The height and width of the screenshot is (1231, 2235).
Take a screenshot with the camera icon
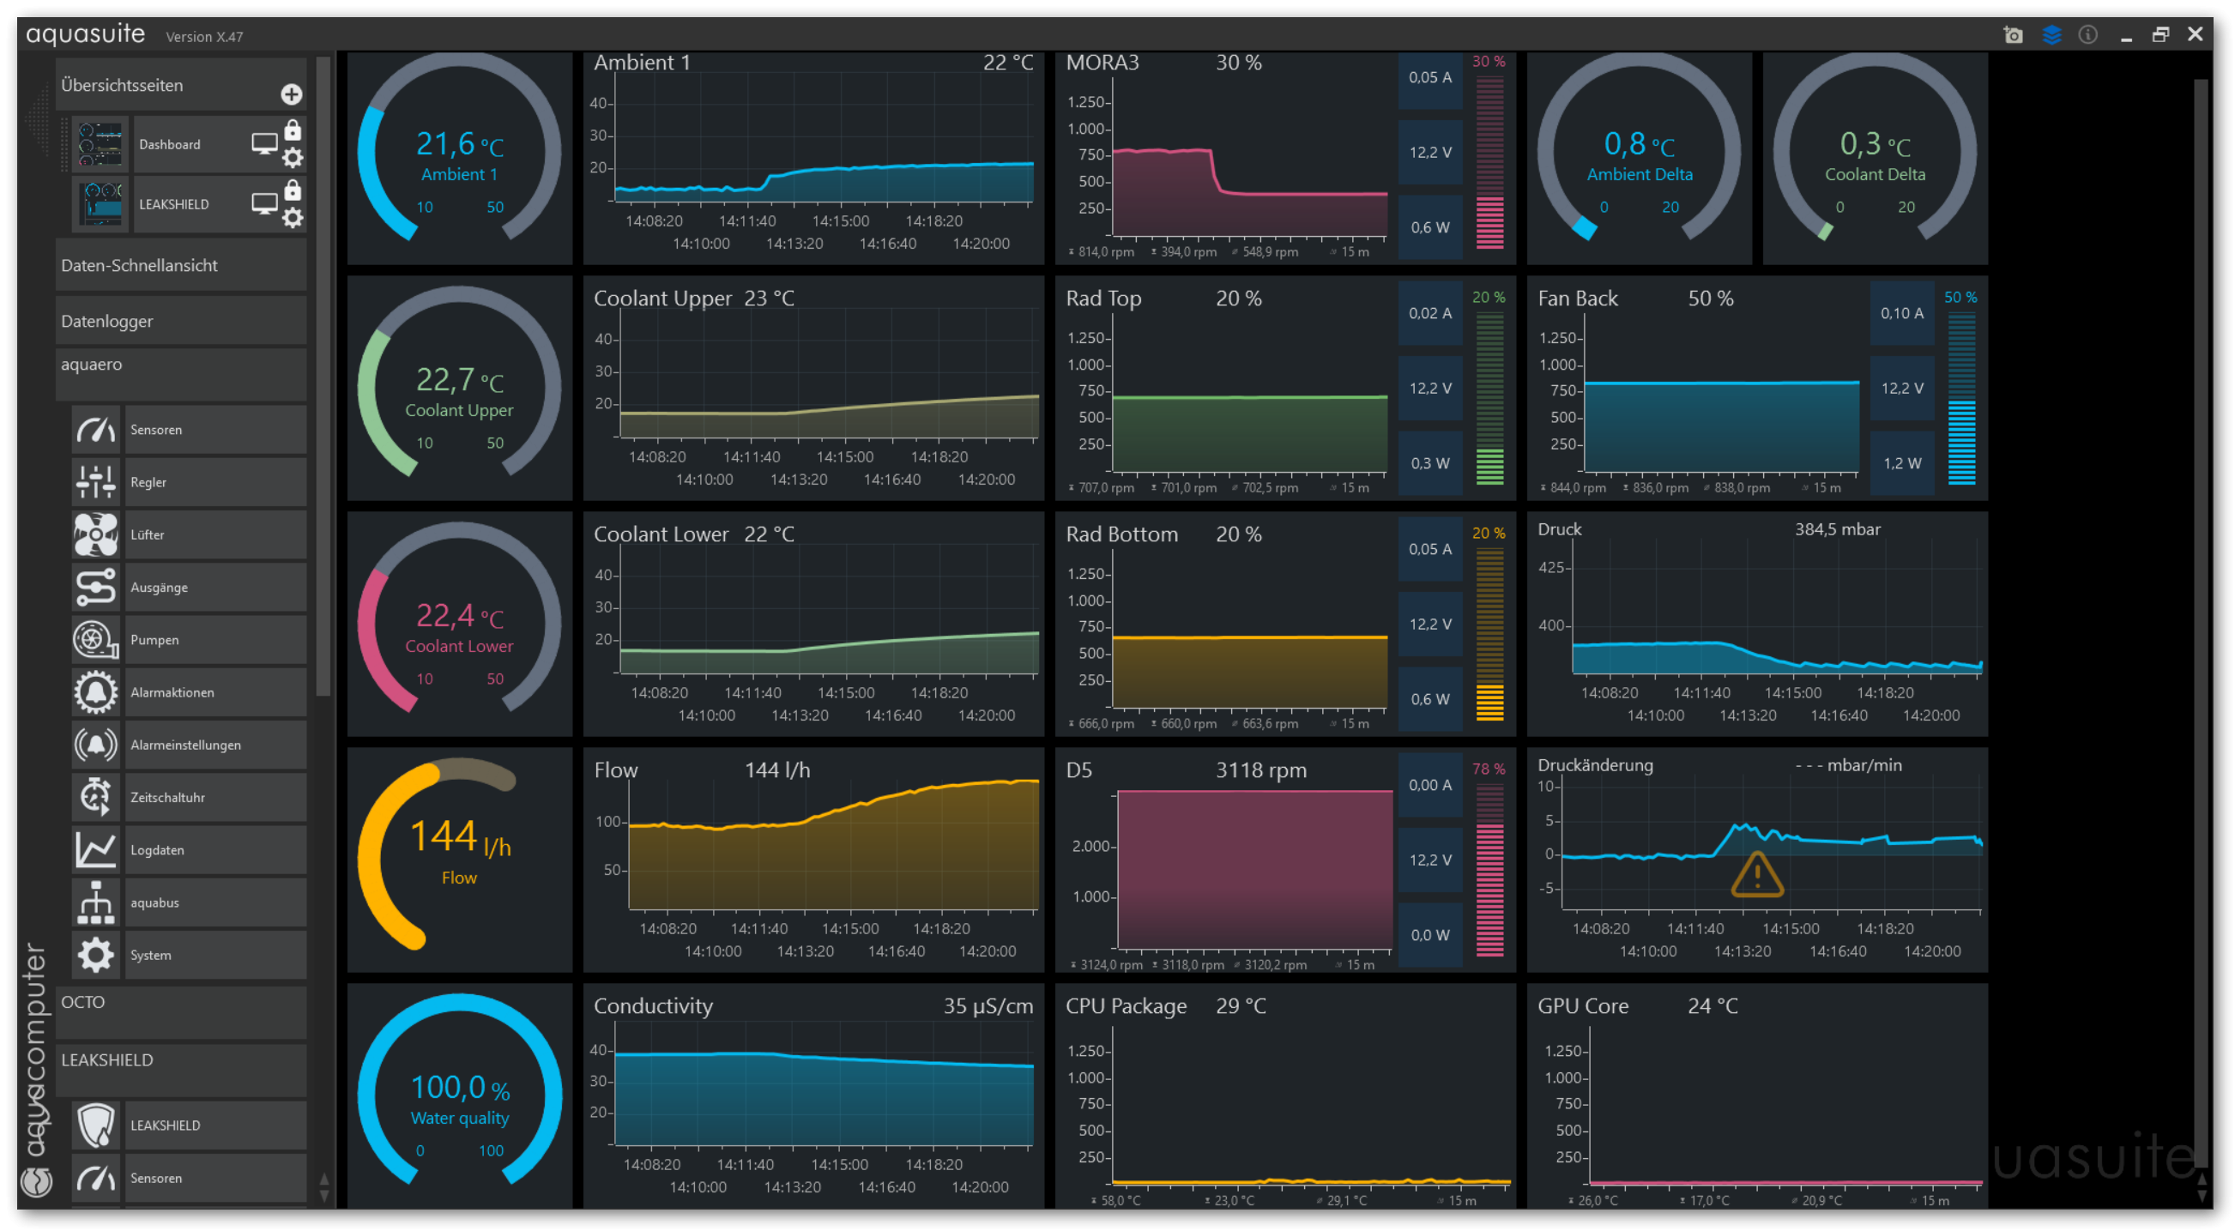(2013, 34)
